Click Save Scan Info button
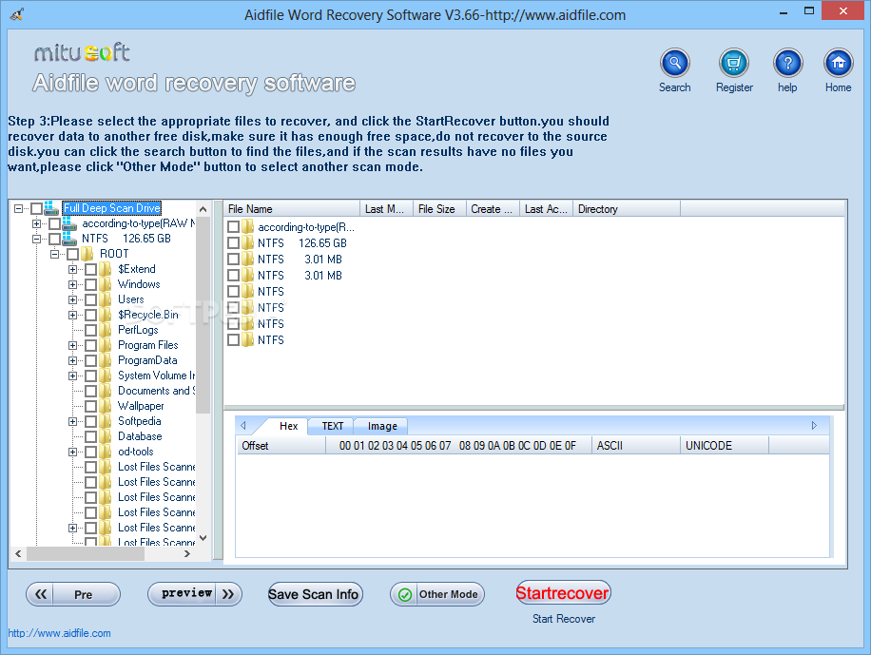Screen dimensions: 871x655 click(x=315, y=594)
